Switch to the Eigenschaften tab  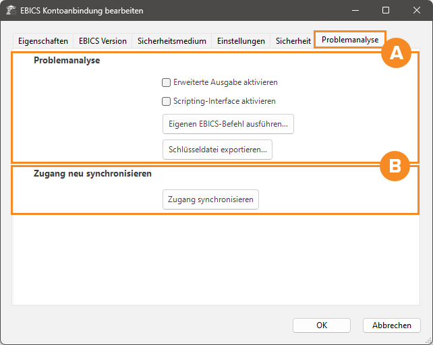coord(42,40)
